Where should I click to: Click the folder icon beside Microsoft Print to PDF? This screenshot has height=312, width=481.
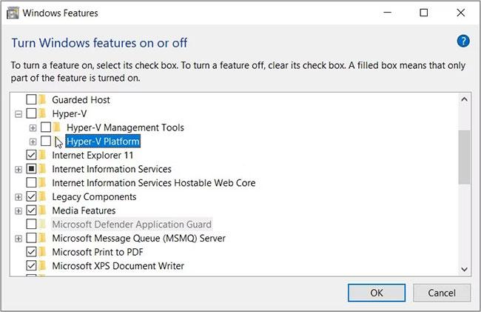coord(43,252)
